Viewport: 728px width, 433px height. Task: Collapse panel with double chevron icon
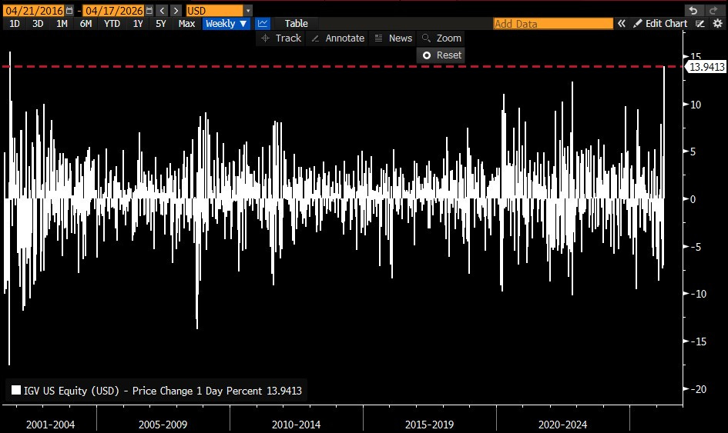click(x=622, y=24)
